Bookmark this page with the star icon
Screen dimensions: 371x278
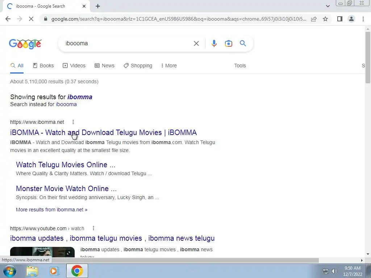pyautogui.click(x=325, y=19)
